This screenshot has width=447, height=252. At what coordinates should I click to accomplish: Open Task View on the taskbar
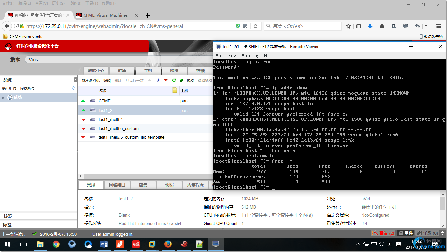click(23, 244)
